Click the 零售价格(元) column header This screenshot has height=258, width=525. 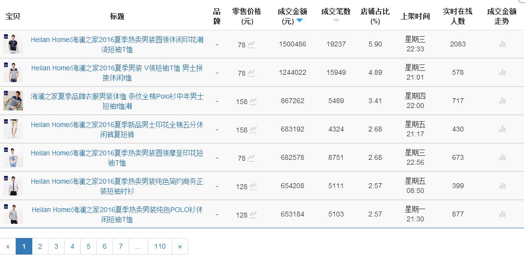(x=247, y=17)
